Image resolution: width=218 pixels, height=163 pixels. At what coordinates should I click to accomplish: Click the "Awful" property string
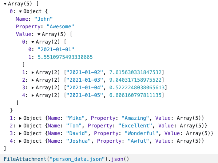(138, 141)
